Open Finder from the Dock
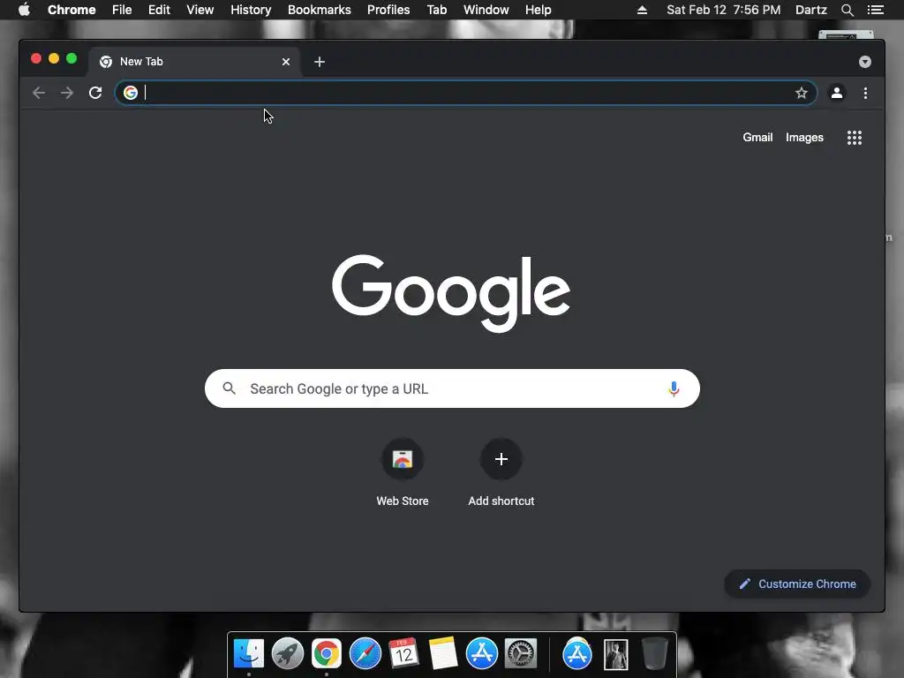 coord(248,654)
